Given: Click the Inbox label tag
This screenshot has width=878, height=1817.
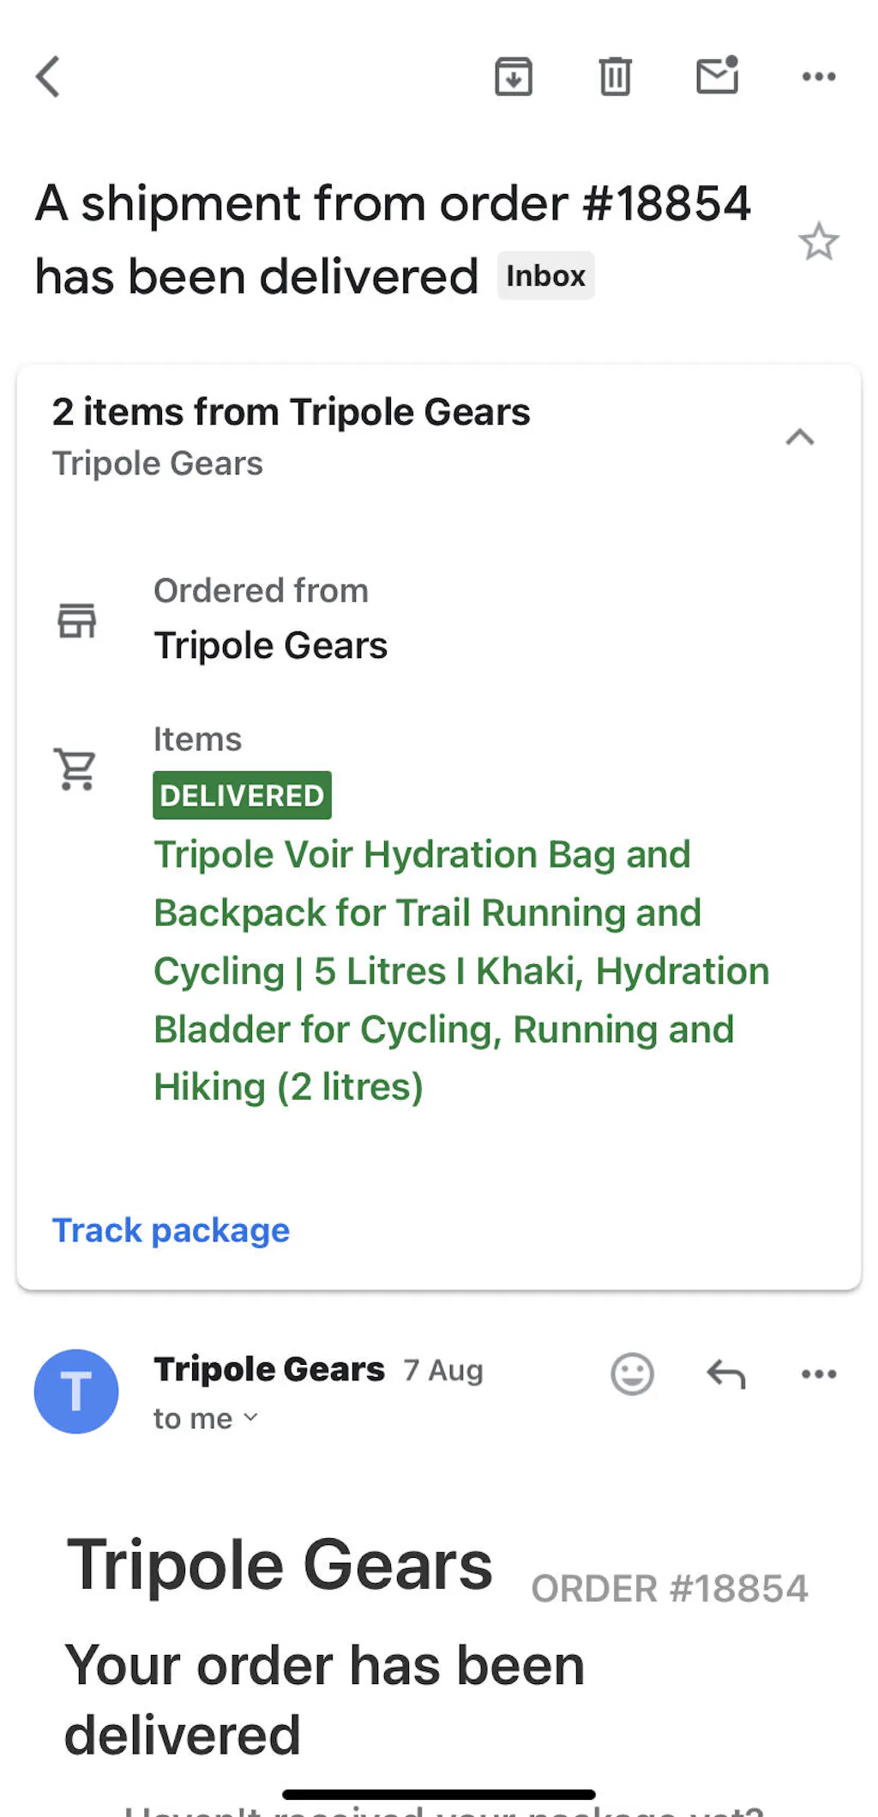Looking at the screenshot, I should [545, 276].
